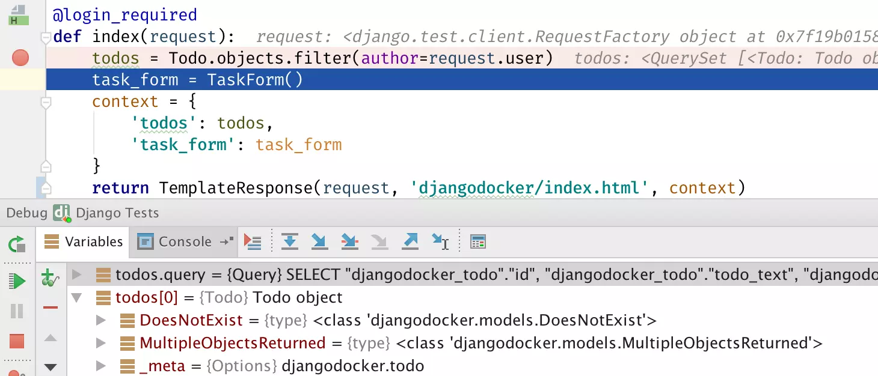Open the Evaluate Expression calculator
The width and height of the screenshot is (878, 376).
click(x=478, y=241)
